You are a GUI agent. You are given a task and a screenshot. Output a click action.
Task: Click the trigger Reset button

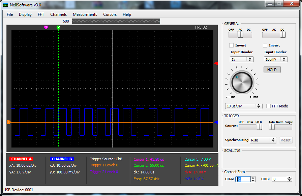285,140
